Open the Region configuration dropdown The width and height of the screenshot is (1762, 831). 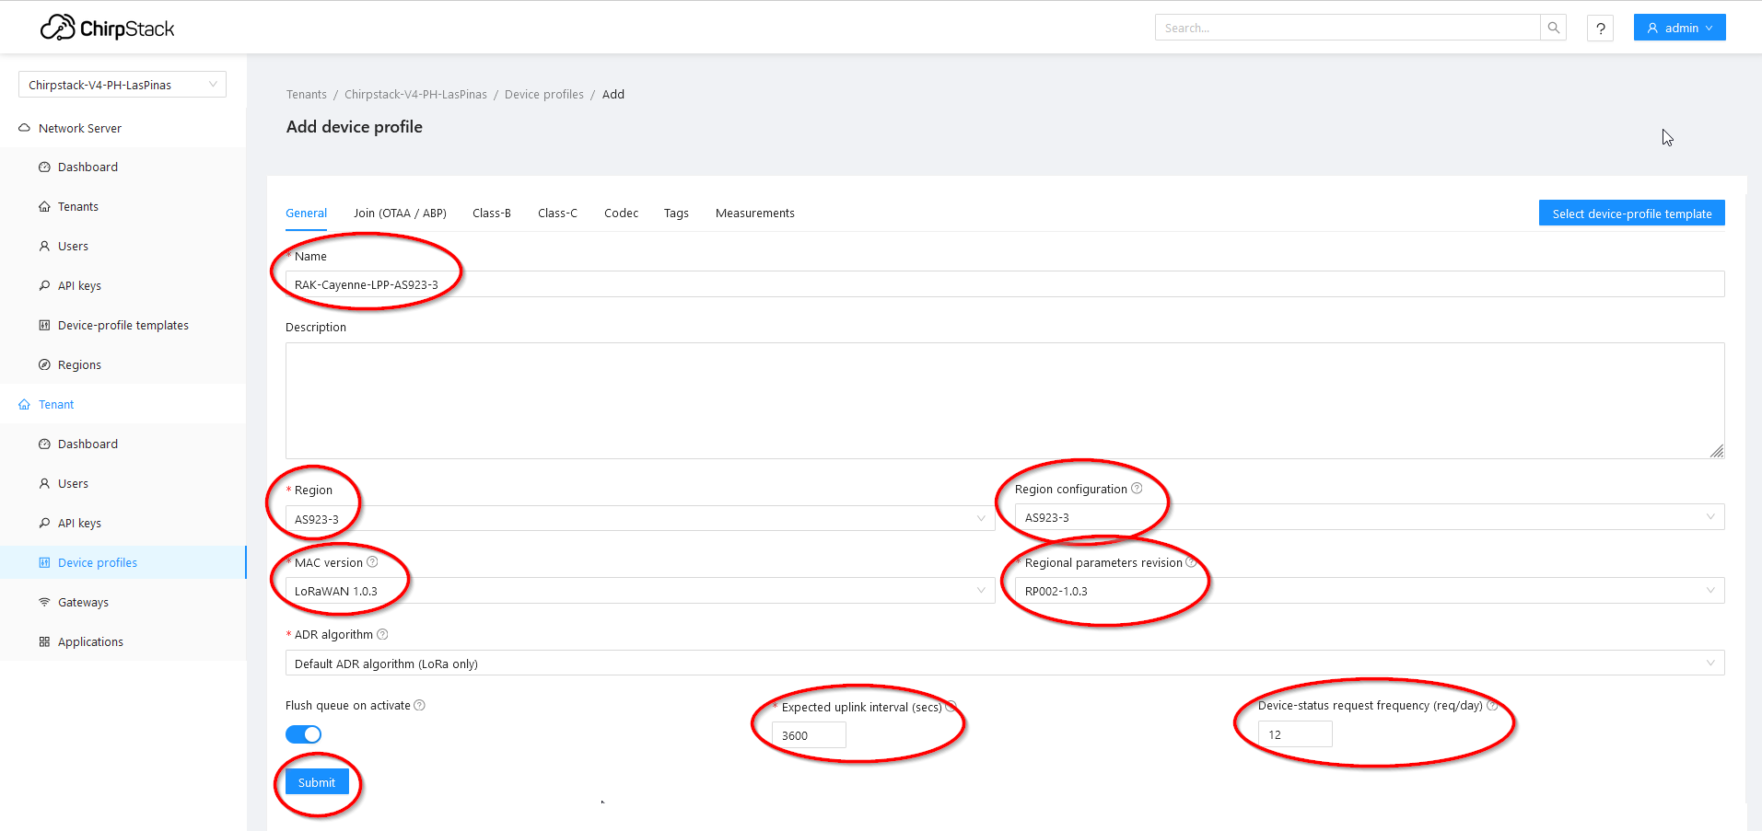1370,517
